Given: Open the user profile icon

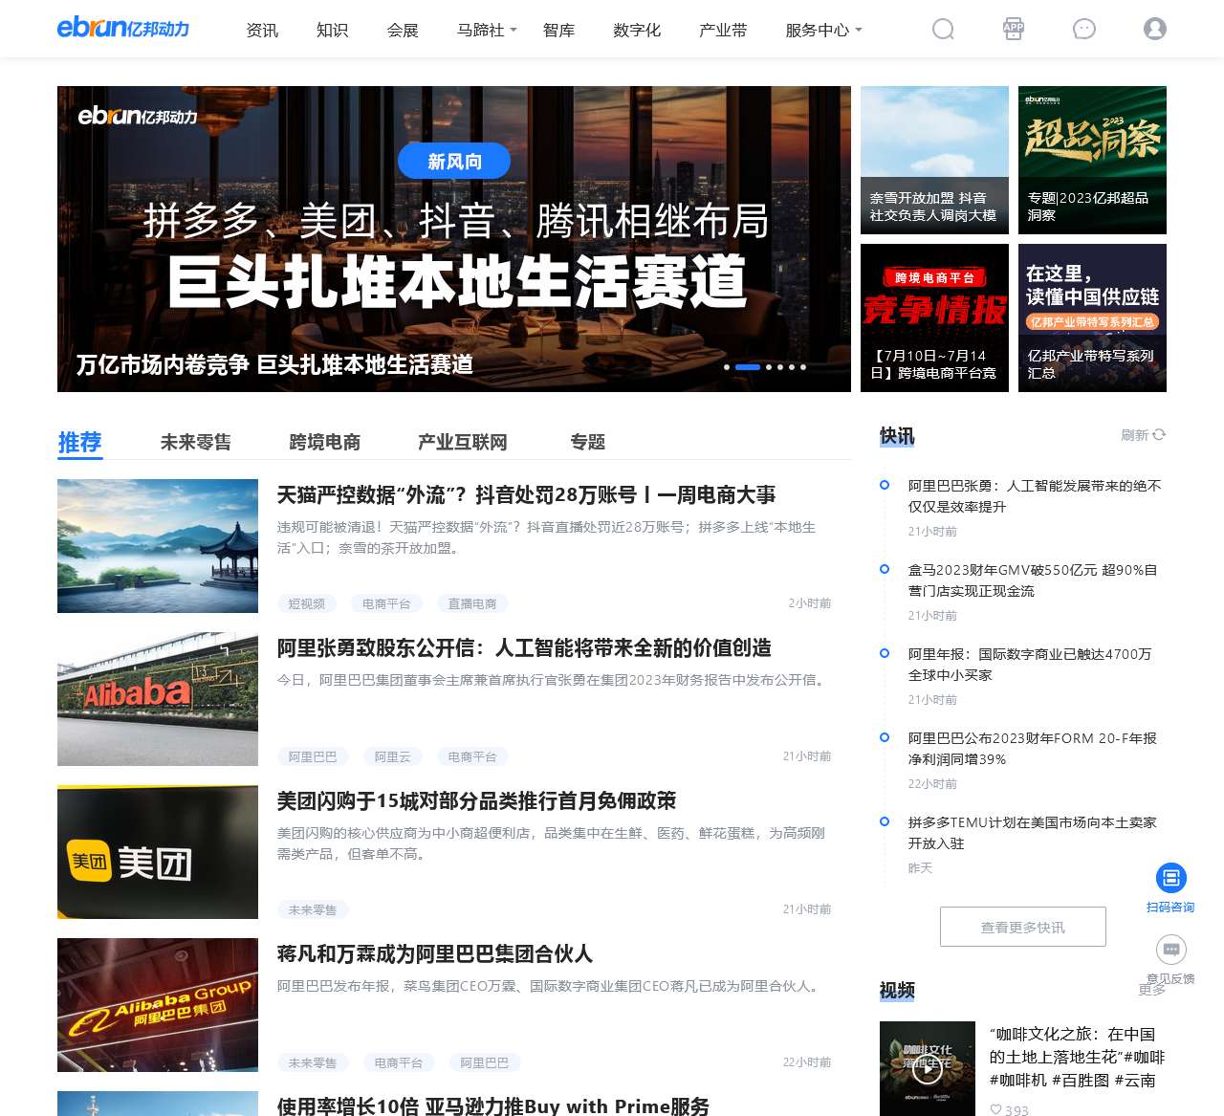Looking at the screenshot, I should click(1154, 30).
